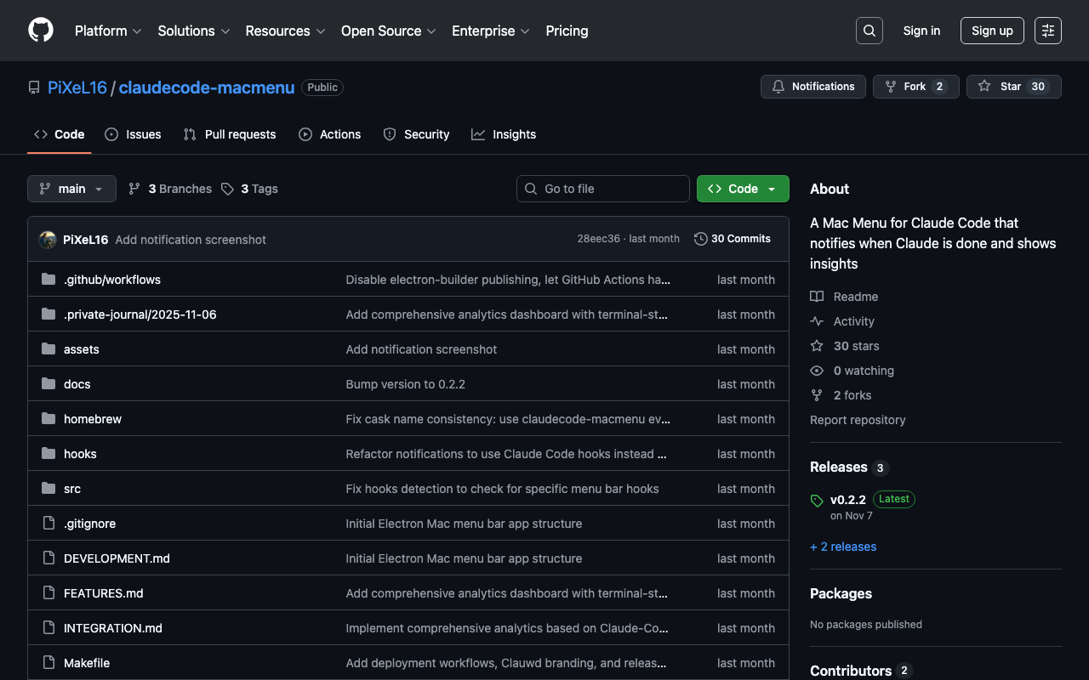The height and width of the screenshot is (680, 1089).
Task: Click the Sign up button
Action: pyautogui.click(x=991, y=31)
